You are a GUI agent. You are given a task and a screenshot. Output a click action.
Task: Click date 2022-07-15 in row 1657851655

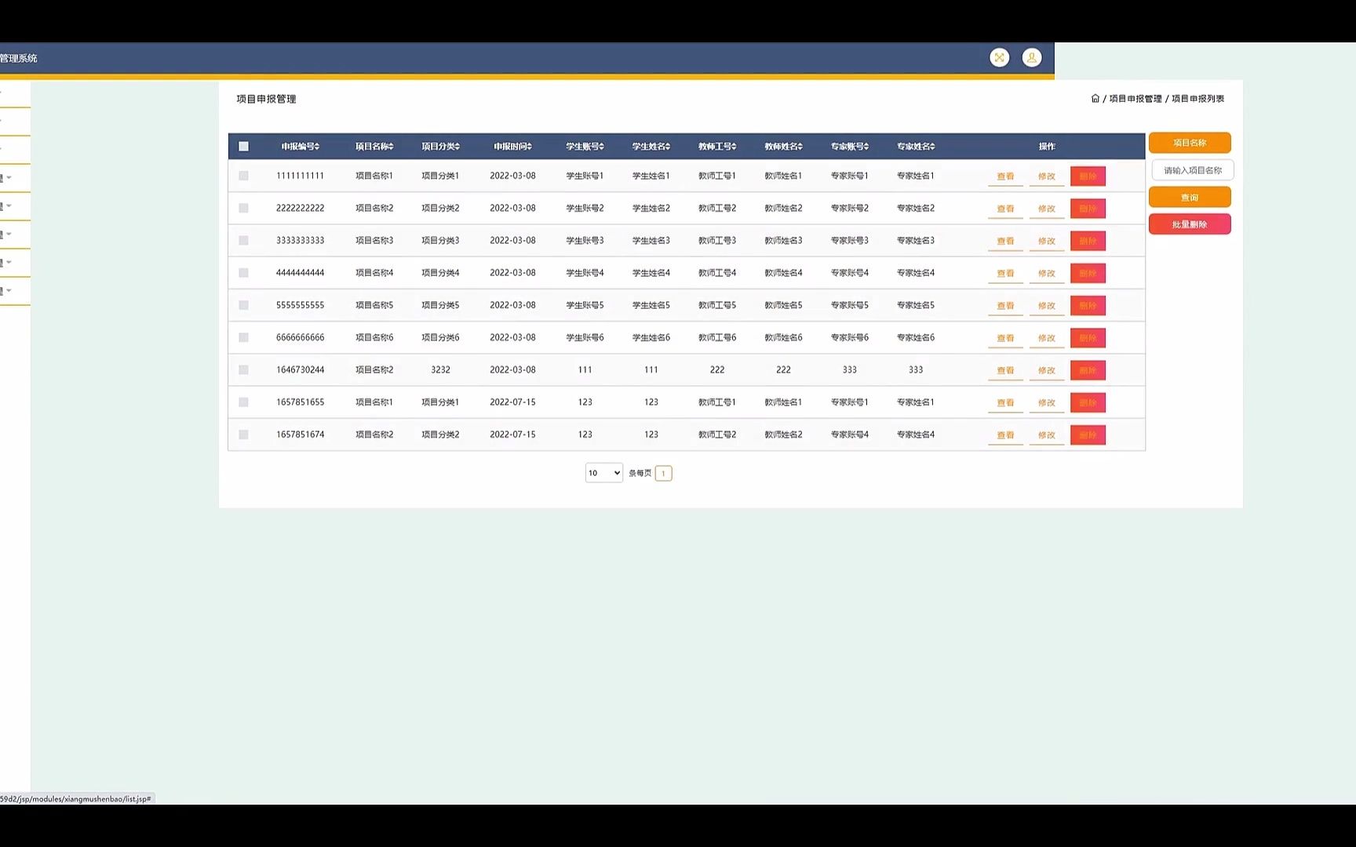[x=512, y=402]
